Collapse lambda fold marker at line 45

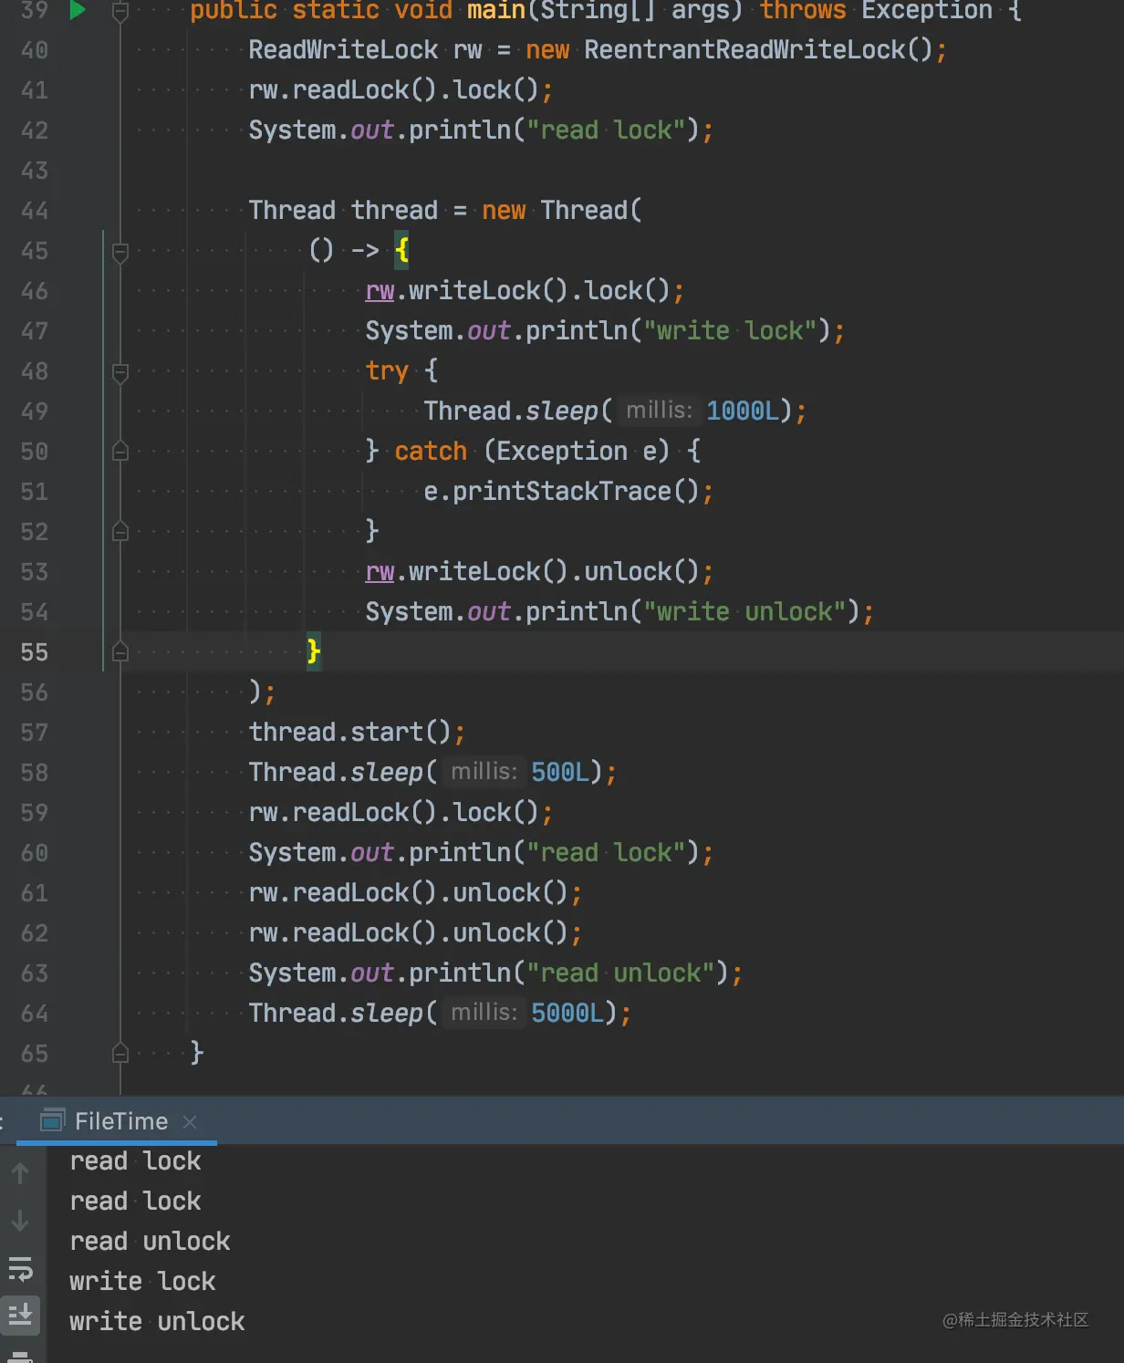click(x=120, y=251)
